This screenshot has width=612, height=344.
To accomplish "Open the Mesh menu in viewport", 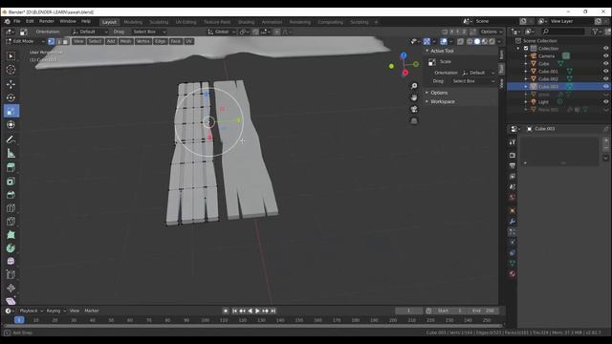I will [x=125, y=41].
